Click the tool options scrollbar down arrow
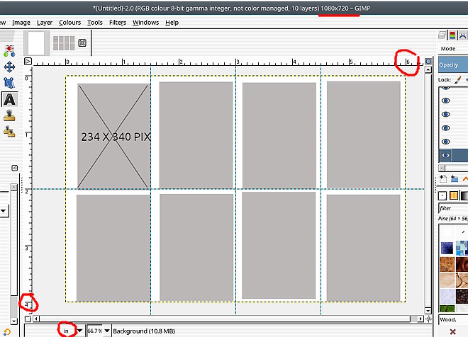468x337 pixels. (13, 321)
